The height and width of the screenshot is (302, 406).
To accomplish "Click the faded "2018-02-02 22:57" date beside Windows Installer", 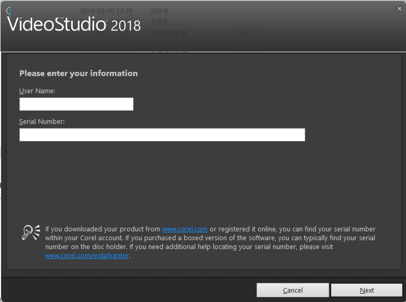I will click(106, 44).
